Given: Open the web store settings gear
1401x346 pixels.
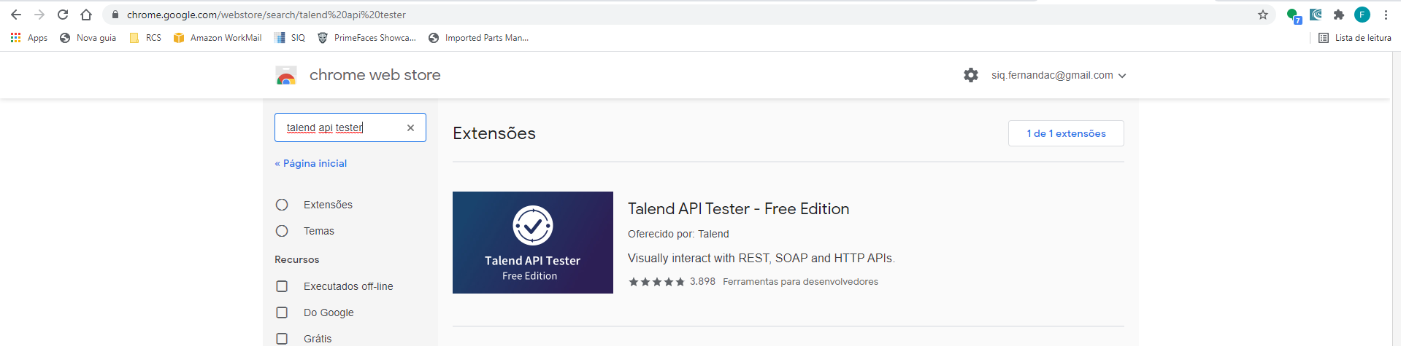Looking at the screenshot, I should pyautogui.click(x=971, y=75).
